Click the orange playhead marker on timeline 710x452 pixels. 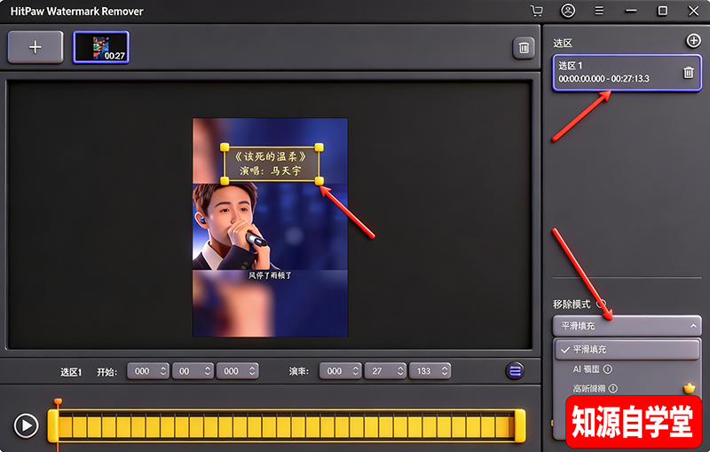tap(58, 402)
